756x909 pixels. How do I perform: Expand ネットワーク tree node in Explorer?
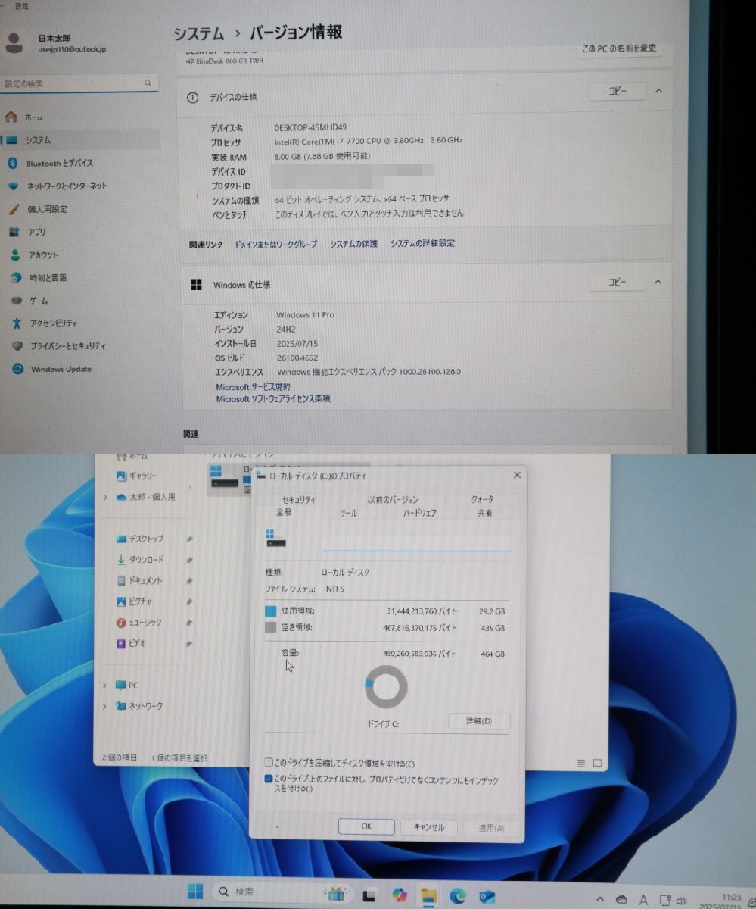coord(105,706)
